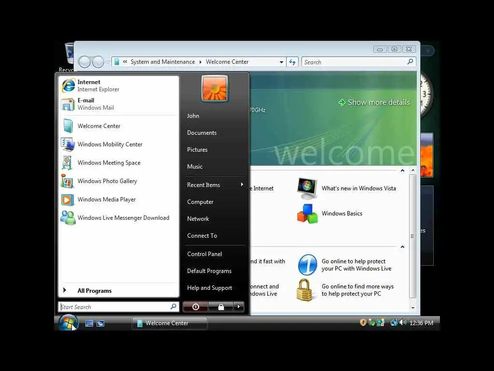This screenshot has height=371, width=494.
Task: Click the power sleep button
Action: pyautogui.click(x=195, y=307)
